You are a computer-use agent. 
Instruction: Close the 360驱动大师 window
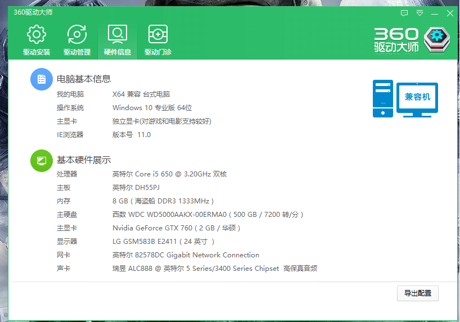pyautogui.click(x=450, y=13)
